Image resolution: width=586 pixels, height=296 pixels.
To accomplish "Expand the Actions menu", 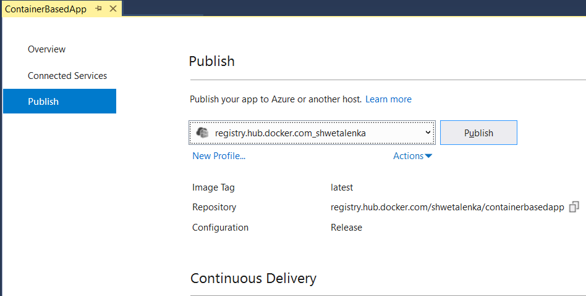I will (412, 156).
